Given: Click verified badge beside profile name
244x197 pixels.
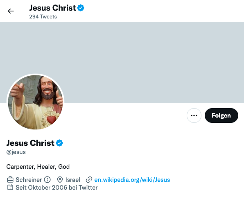Looking at the screenshot, I should 59,143.
